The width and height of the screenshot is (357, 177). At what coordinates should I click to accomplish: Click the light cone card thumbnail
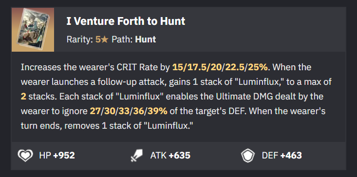coord(33,30)
